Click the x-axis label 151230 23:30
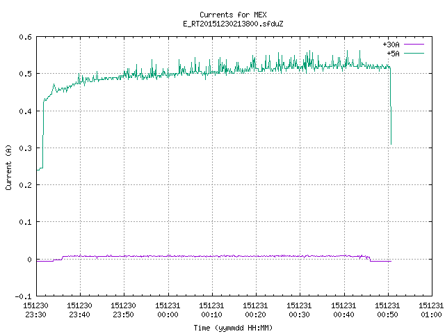 [35, 310]
